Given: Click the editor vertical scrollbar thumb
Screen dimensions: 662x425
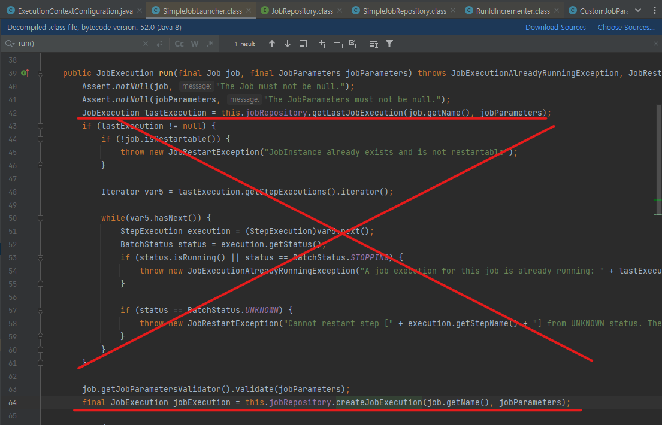Looking at the screenshot, I should pos(658,160).
